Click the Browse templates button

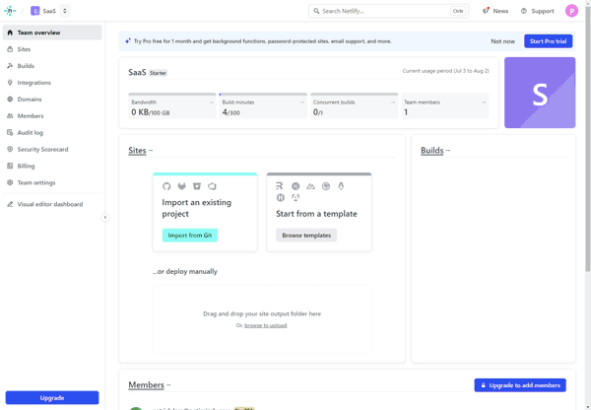(306, 235)
